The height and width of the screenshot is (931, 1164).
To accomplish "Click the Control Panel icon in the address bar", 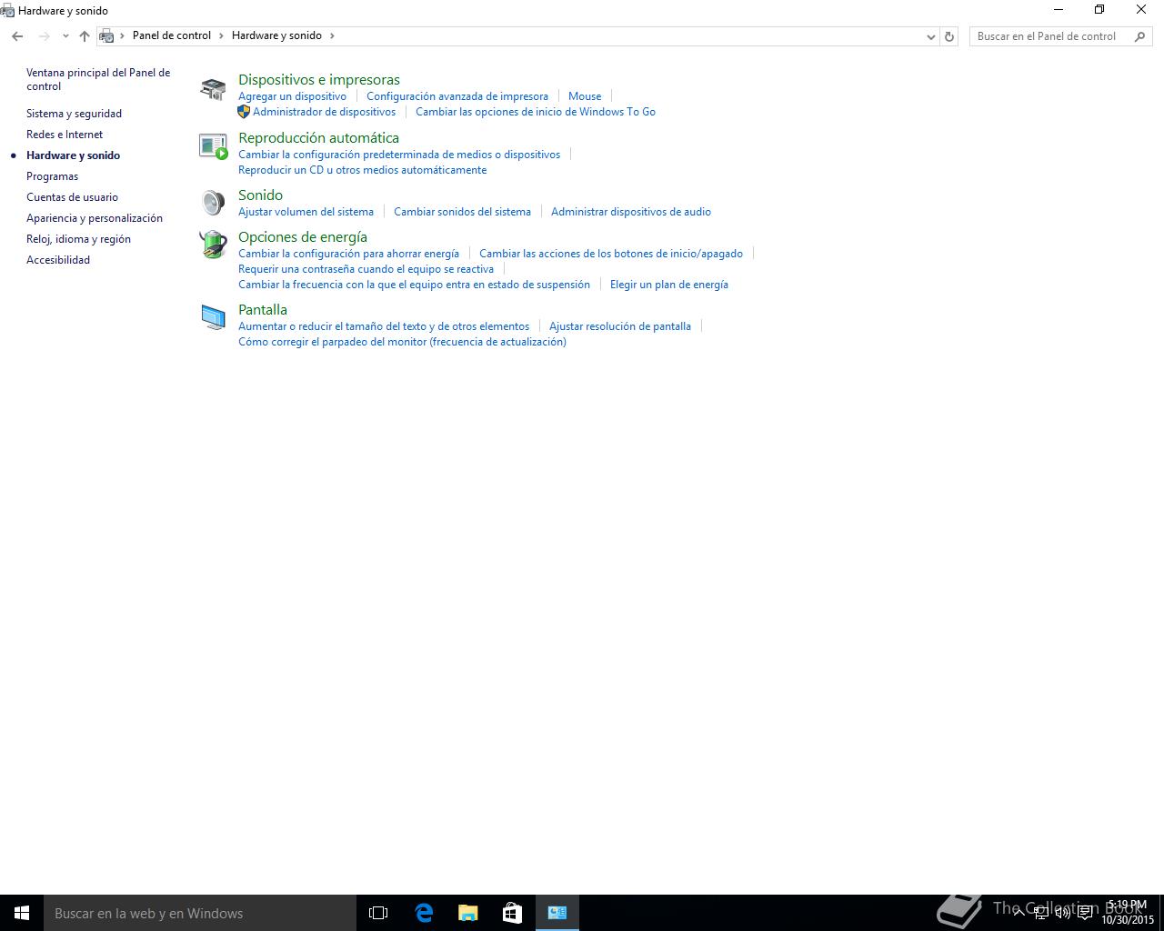I will (x=107, y=35).
